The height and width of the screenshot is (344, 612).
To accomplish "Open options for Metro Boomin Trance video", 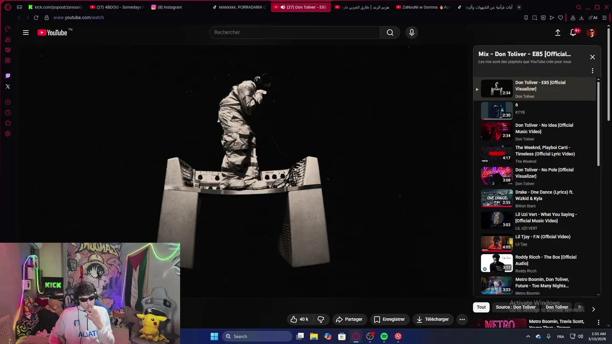I will 598,322.
